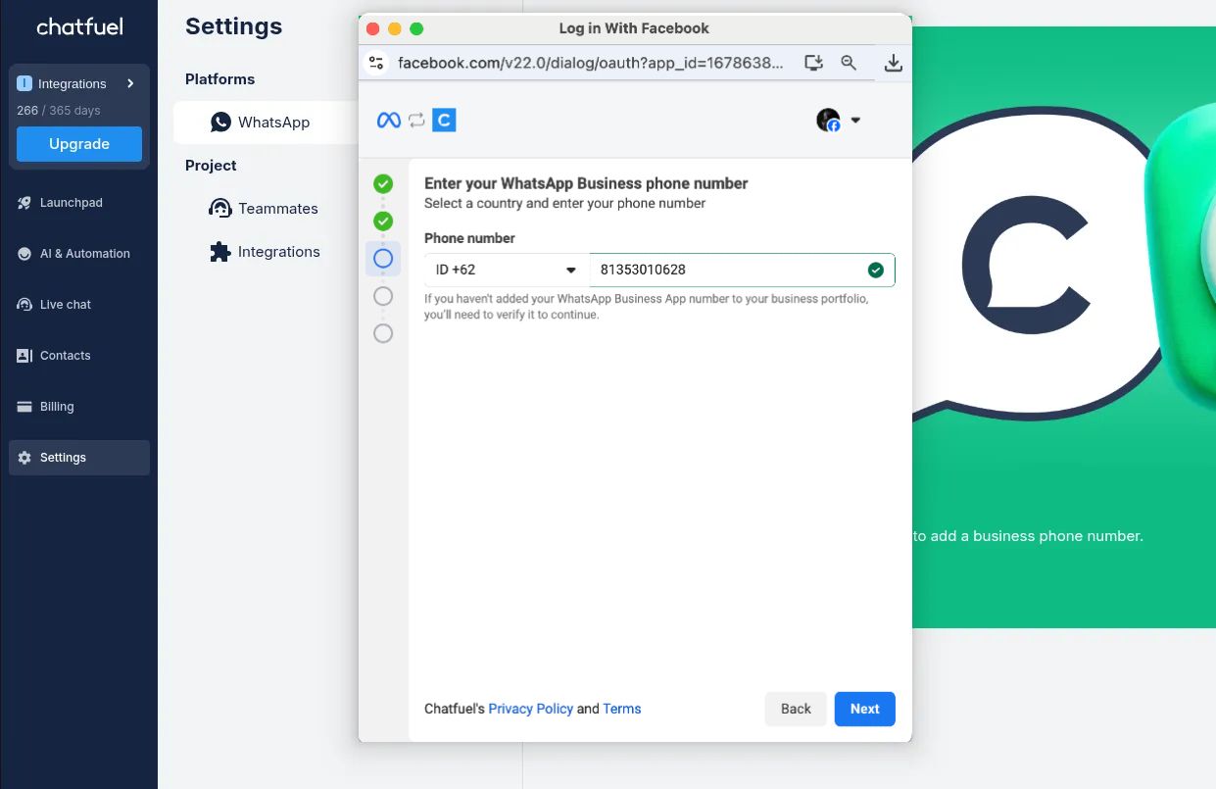Click the first completed step checkmark
The image size is (1216, 789).
pyautogui.click(x=383, y=183)
